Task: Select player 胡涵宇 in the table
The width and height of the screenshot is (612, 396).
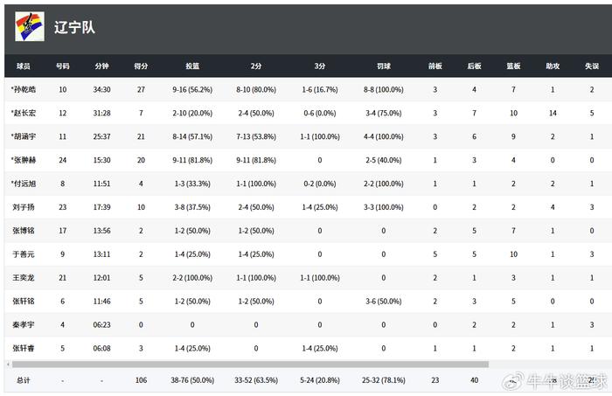Action: (26, 137)
